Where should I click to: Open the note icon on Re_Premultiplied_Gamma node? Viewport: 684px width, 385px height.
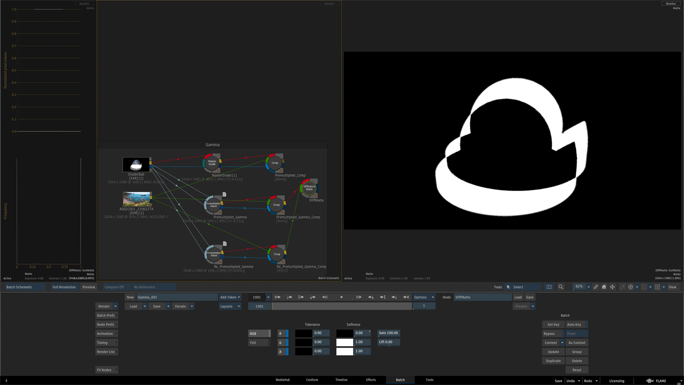coord(224,244)
